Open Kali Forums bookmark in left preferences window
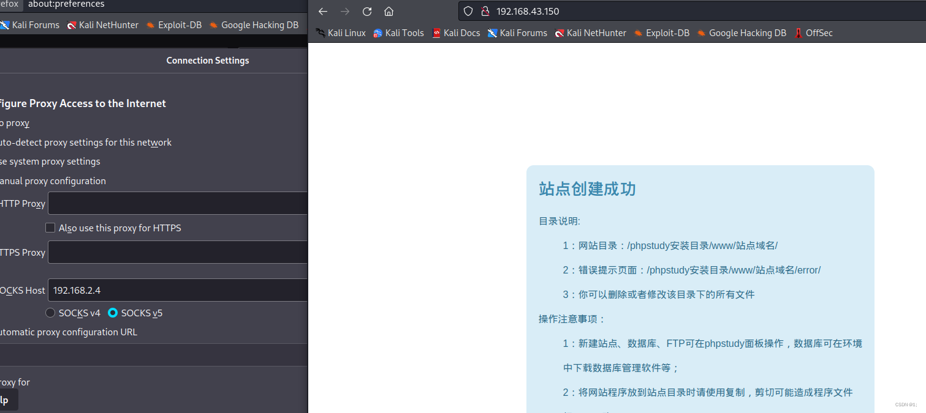Image resolution: width=926 pixels, height=413 pixels. (x=29, y=25)
